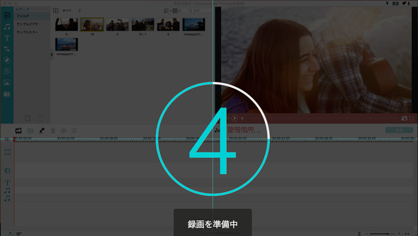Open the Overlays library icon in sidebar
418x236 pixels.
click(x=7, y=72)
